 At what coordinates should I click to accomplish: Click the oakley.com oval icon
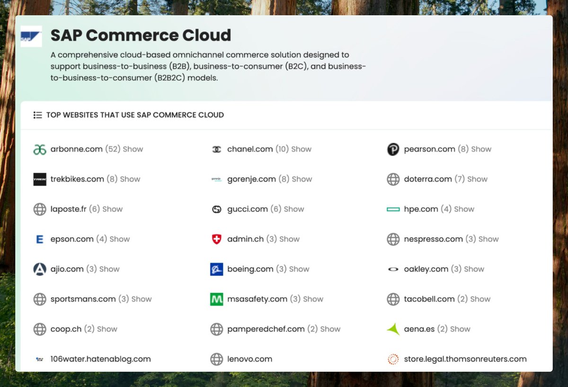tap(393, 269)
